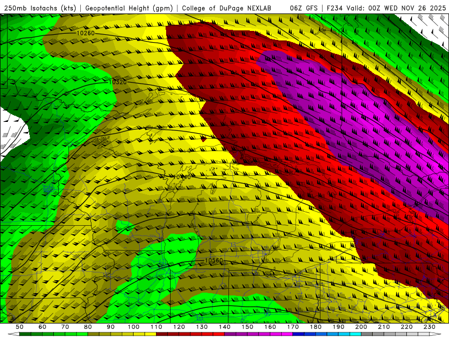Screen dimensions: 449x337
Task: Click the 10440 height contour label
Action: (x=182, y=177)
